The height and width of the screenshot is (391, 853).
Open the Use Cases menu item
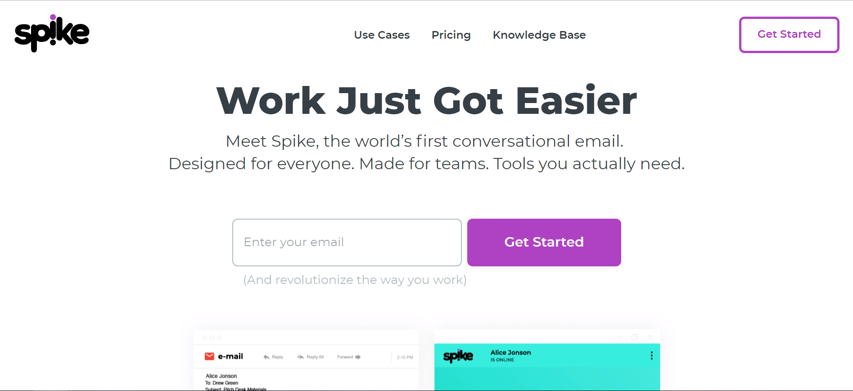382,35
